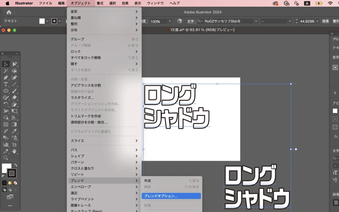
Task: Click the swap fill and stroke arrow
Action: tap(15, 165)
